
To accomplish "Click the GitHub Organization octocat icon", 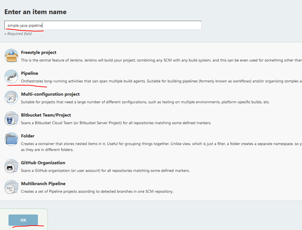I will click(x=12, y=166).
